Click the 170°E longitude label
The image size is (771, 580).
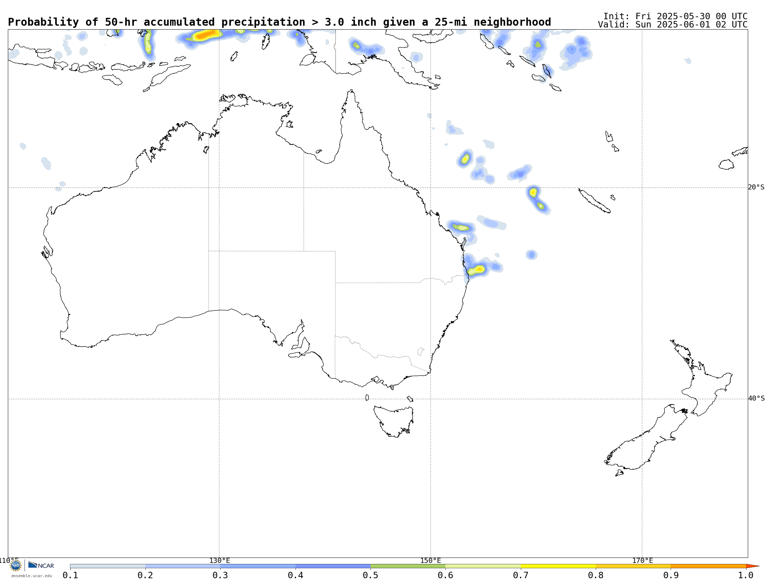(x=642, y=560)
